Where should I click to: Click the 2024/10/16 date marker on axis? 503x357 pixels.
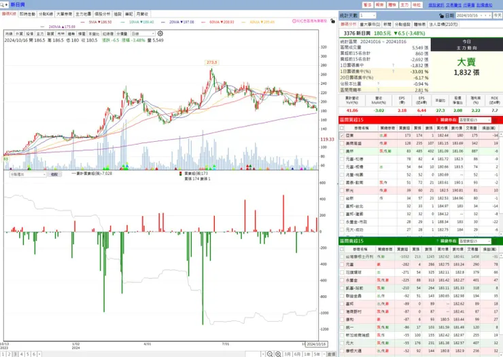(x=316, y=344)
